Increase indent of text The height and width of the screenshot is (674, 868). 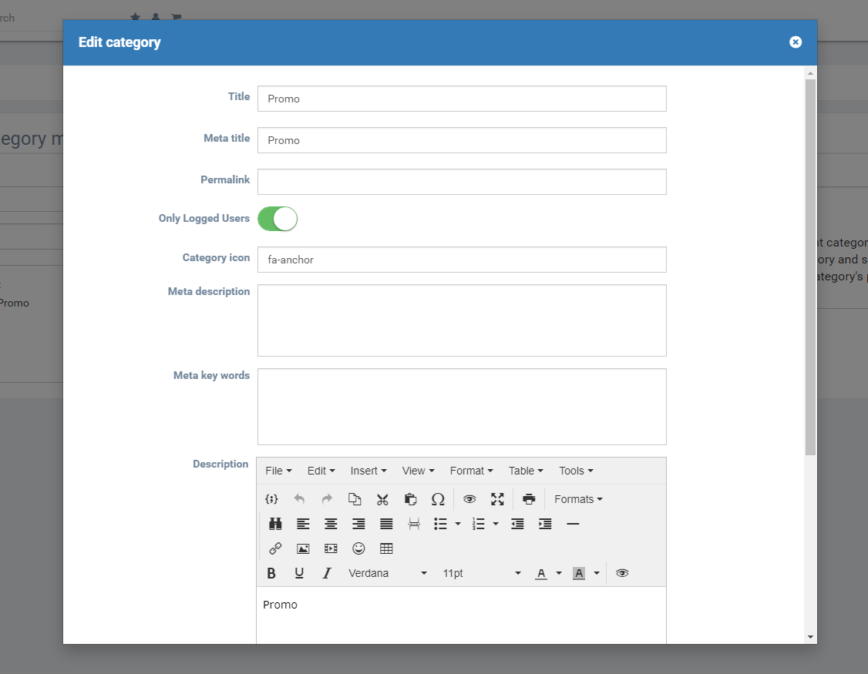(x=545, y=524)
